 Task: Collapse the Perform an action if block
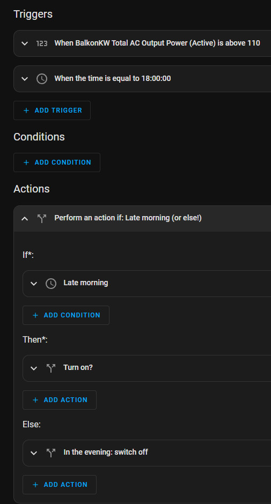click(x=25, y=219)
